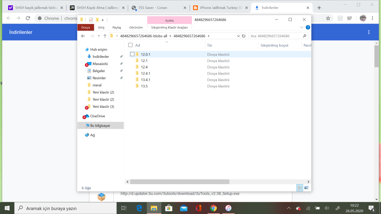The width and height of the screenshot is (381, 214).
Task: Select the 13.5 folder
Action: click(144, 86)
